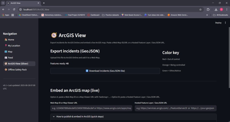Screen dimensions: 230x122
Task: Open the tab search dropdown arrow
Action: point(3,3)
